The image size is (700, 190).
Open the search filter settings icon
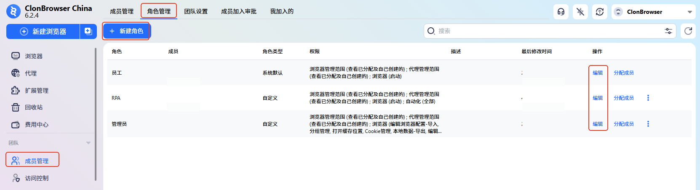[668, 31]
